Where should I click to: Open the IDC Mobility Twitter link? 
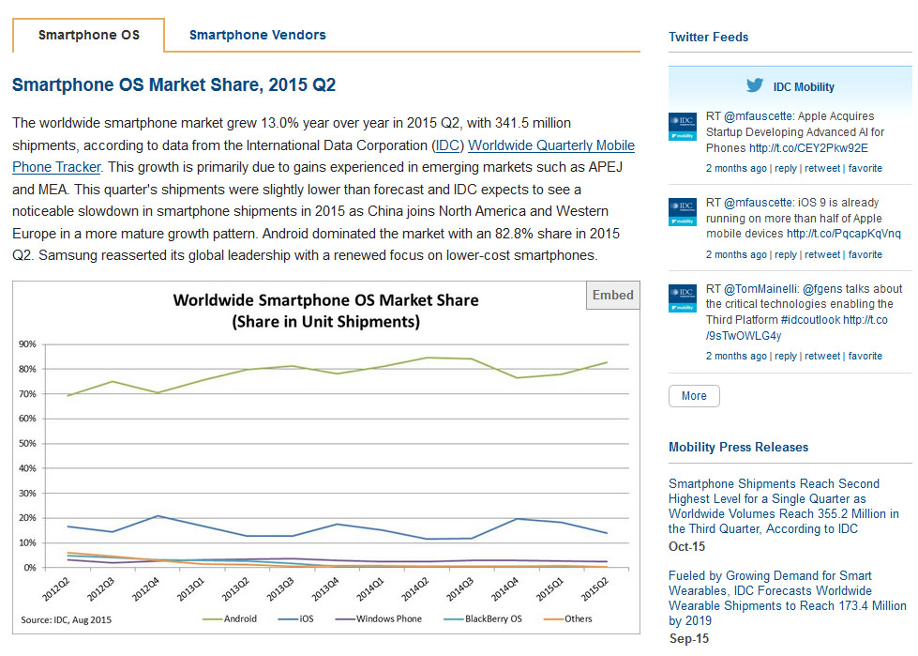pyautogui.click(x=804, y=87)
